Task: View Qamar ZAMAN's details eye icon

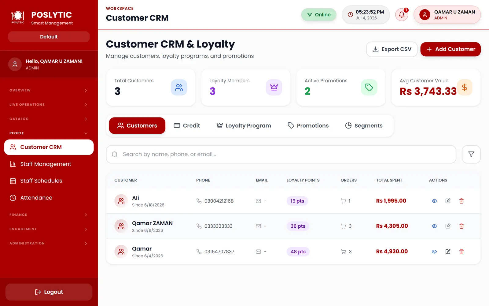Action: pos(434,226)
